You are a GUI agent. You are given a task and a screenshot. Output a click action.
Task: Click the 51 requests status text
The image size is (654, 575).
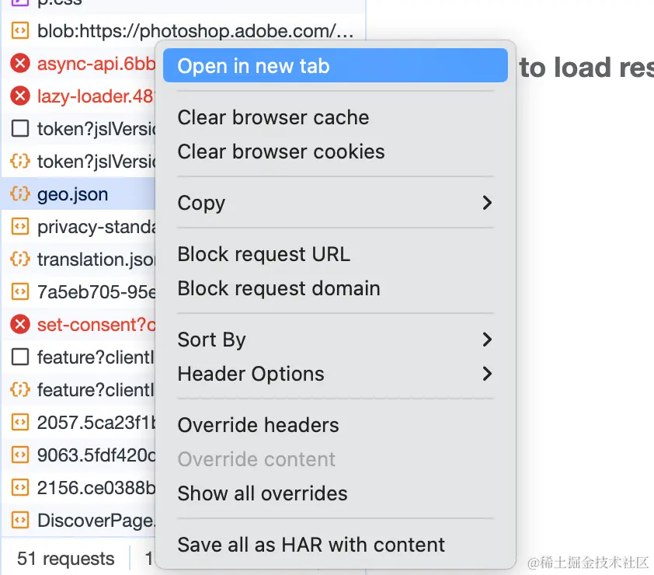[x=65, y=559]
